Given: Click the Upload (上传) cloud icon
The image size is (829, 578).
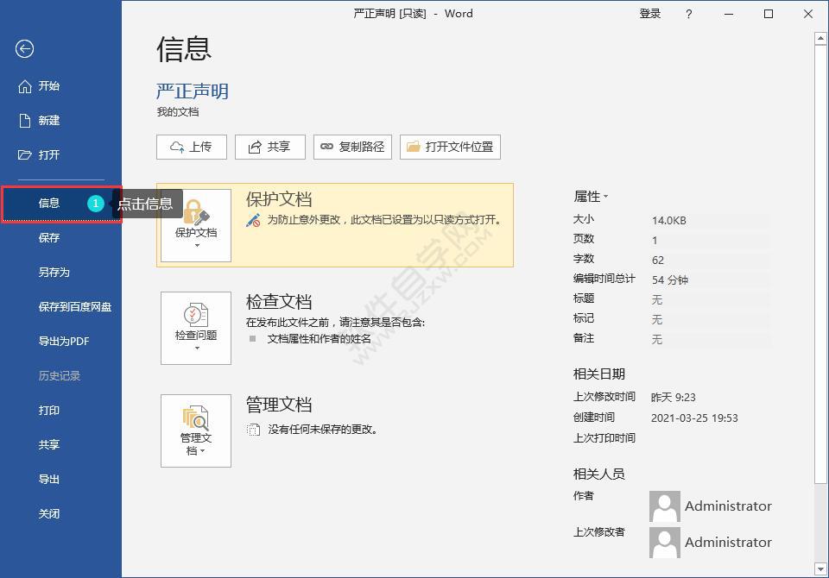Looking at the screenshot, I should point(191,147).
